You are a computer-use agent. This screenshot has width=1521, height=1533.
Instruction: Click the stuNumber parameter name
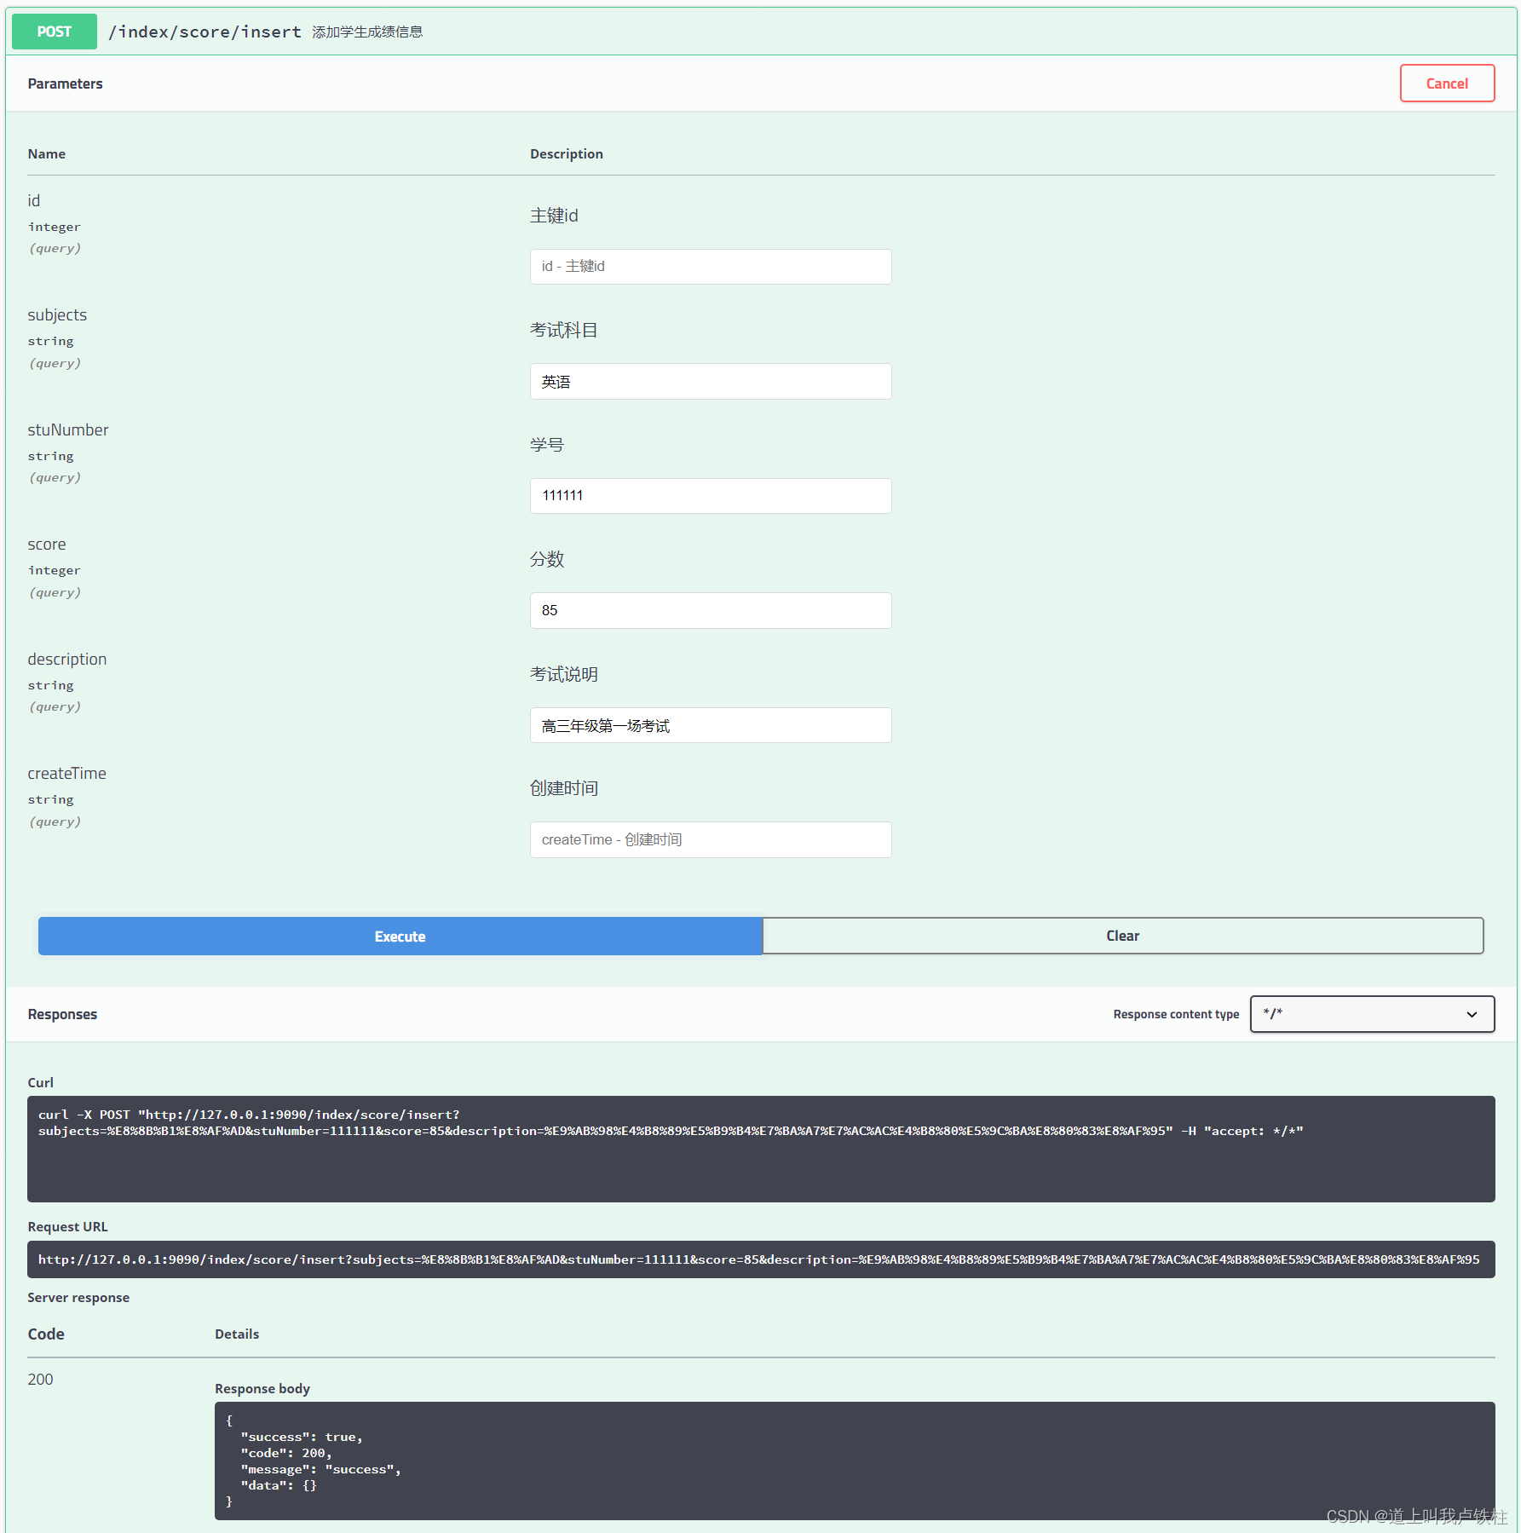[68, 430]
